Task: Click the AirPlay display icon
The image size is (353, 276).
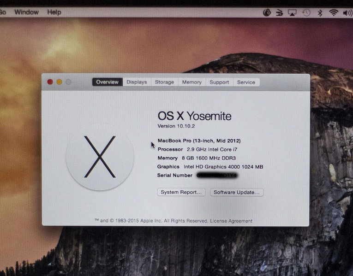Action: [x=292, y=13]
